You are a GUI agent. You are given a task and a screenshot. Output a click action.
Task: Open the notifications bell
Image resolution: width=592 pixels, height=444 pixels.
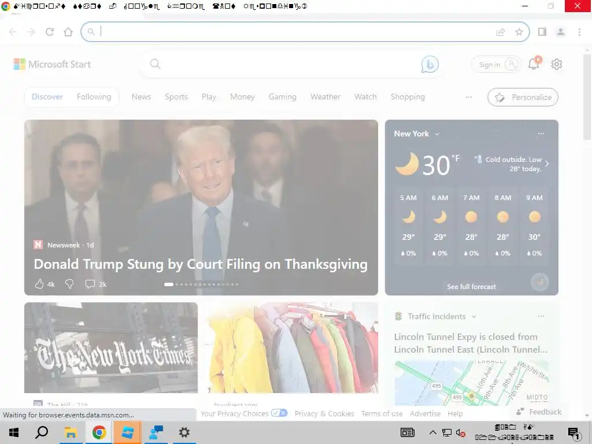534,64
